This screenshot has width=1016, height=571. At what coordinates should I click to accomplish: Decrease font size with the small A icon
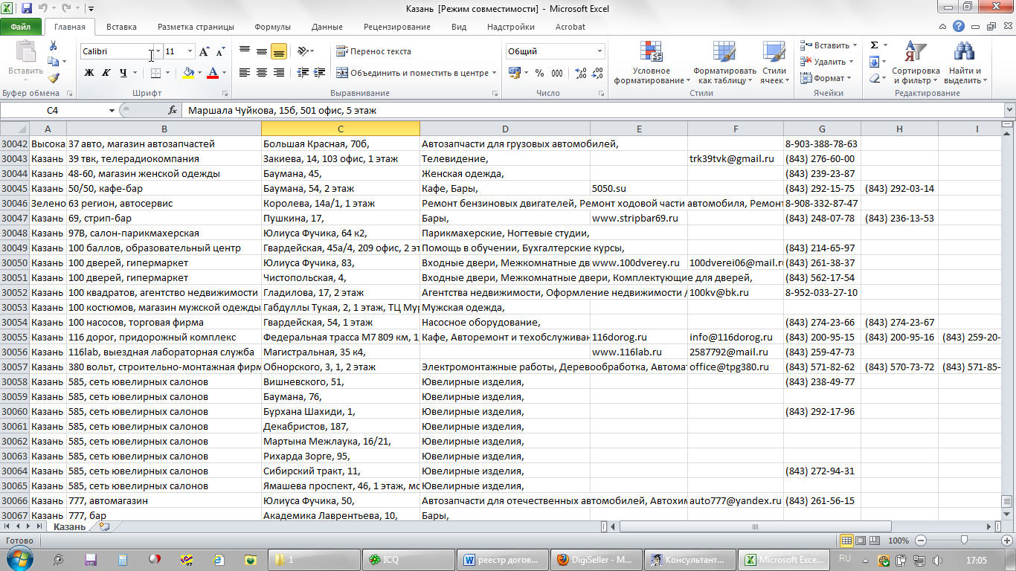220,52
